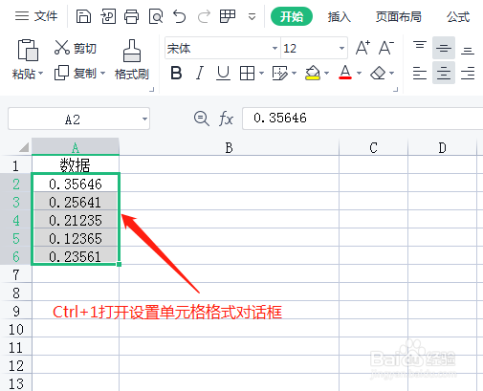This screenshot has width=483, height=391.
Task: Expand the font color dropdown arrow
Action: (x=359, y=74)
